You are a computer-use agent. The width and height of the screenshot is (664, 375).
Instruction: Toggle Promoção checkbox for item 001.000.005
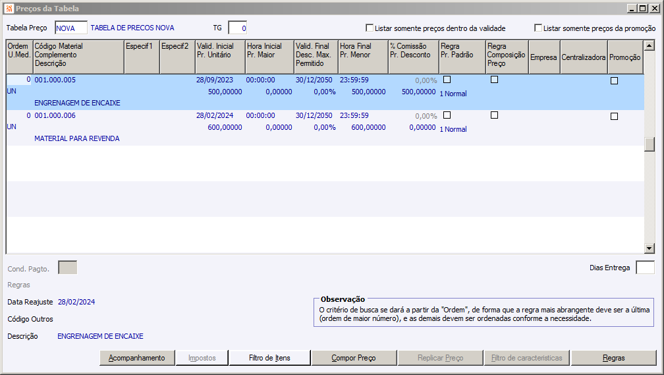coord(614,81)
